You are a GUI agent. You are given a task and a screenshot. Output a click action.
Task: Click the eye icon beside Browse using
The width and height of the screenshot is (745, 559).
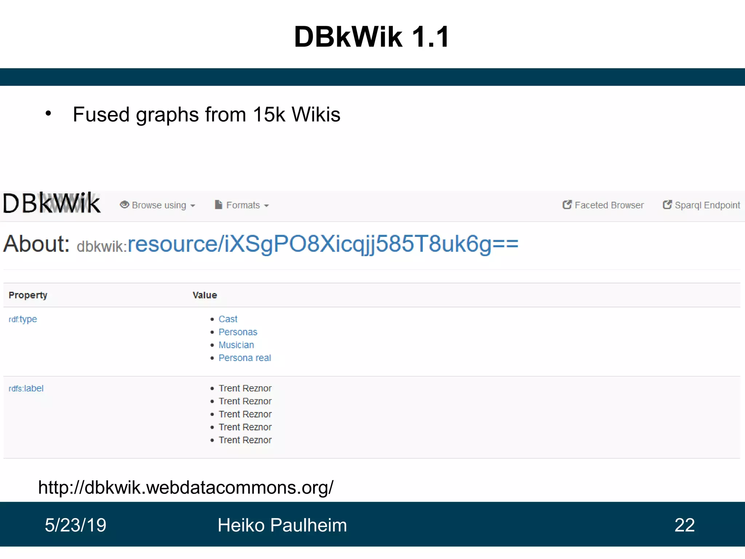124,205
